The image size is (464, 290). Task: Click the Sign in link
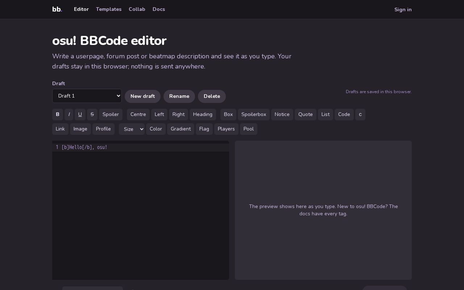coord(403,9)
